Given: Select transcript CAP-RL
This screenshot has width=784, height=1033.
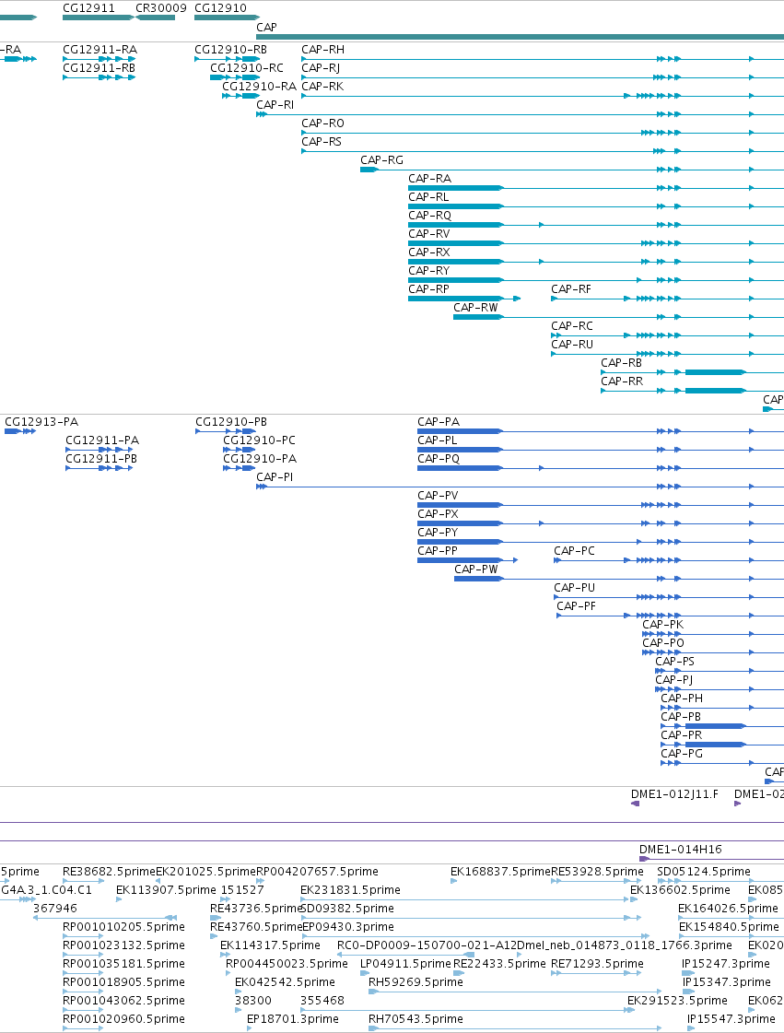Looking at the screenshot, I should click(x=596, y=206).
